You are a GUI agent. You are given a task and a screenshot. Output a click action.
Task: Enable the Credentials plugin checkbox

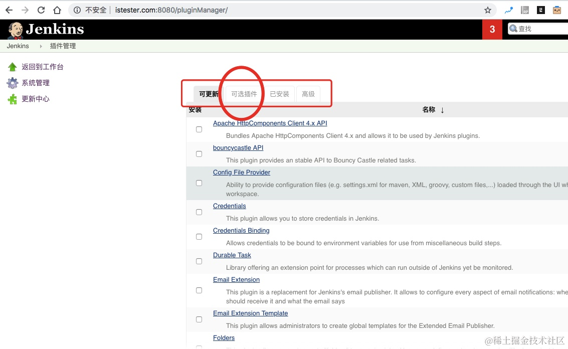[x=199, y=212]
